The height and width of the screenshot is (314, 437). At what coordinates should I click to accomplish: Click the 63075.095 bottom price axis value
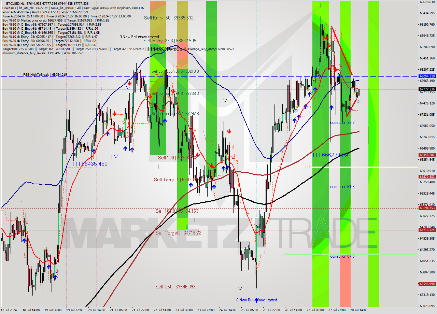(427, 306)
